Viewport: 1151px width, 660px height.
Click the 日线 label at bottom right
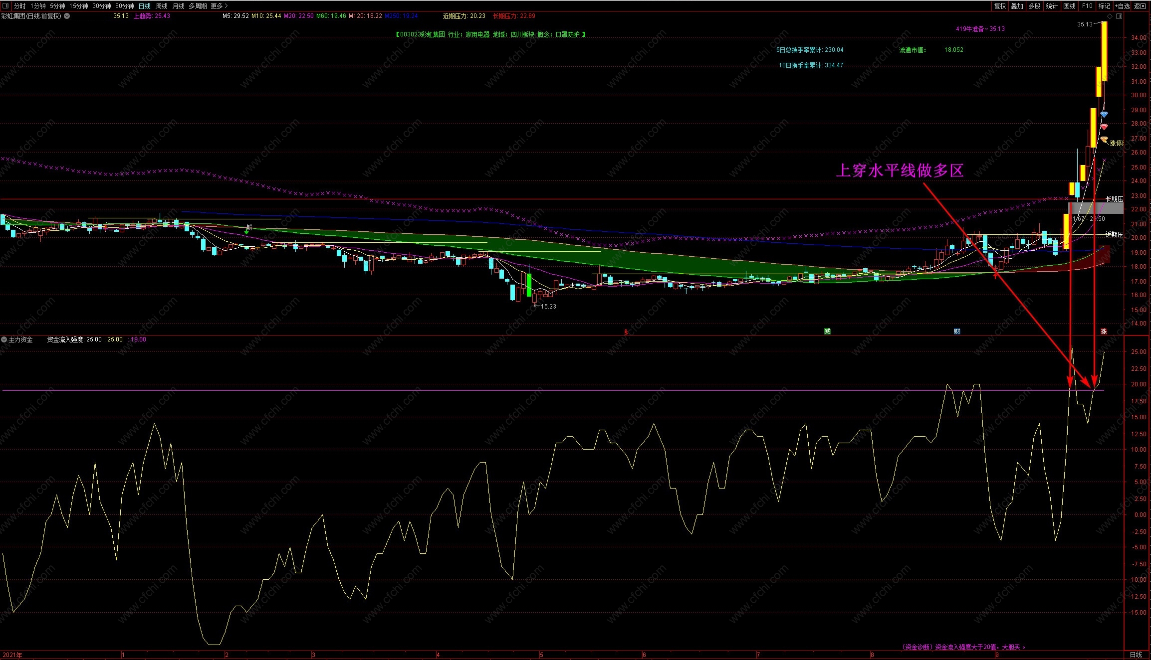tap(1136, 655)
